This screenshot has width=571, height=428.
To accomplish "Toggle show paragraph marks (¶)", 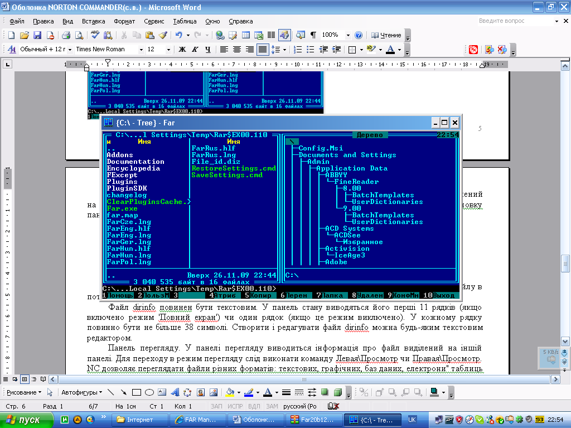I will point(313,35).
